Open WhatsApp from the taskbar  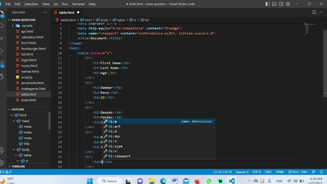coord(209,181)
